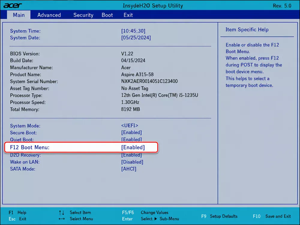The height and width of the screenshot is (225, 300).
Task: Click F9 Setup Defaults
Action: pyautogui.click(x=219, y=216)
